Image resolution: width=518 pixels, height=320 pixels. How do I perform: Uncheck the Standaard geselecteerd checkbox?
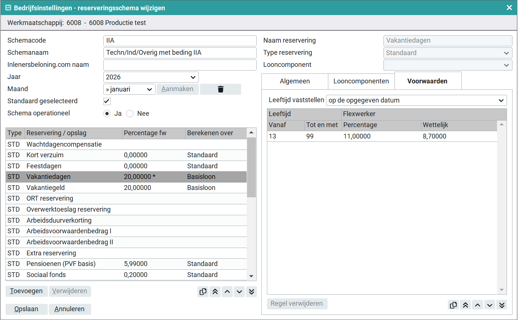[107, 101]
